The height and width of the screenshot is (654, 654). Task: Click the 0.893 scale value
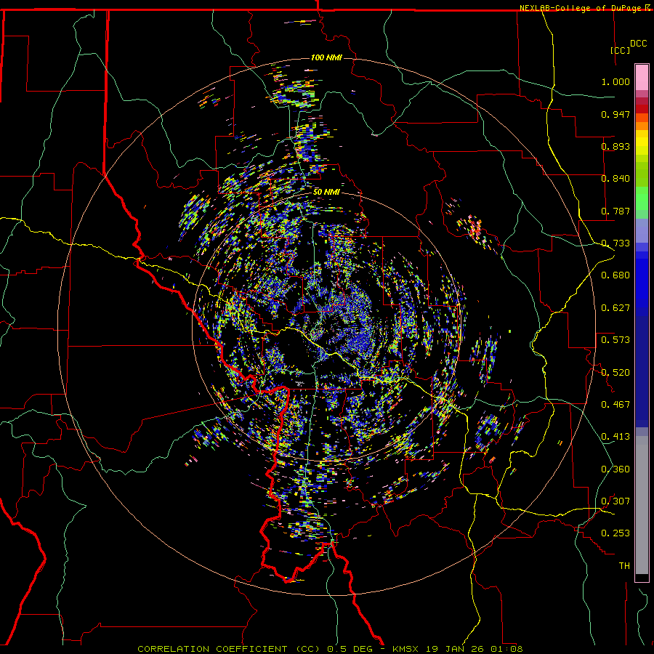coord(615,146)
